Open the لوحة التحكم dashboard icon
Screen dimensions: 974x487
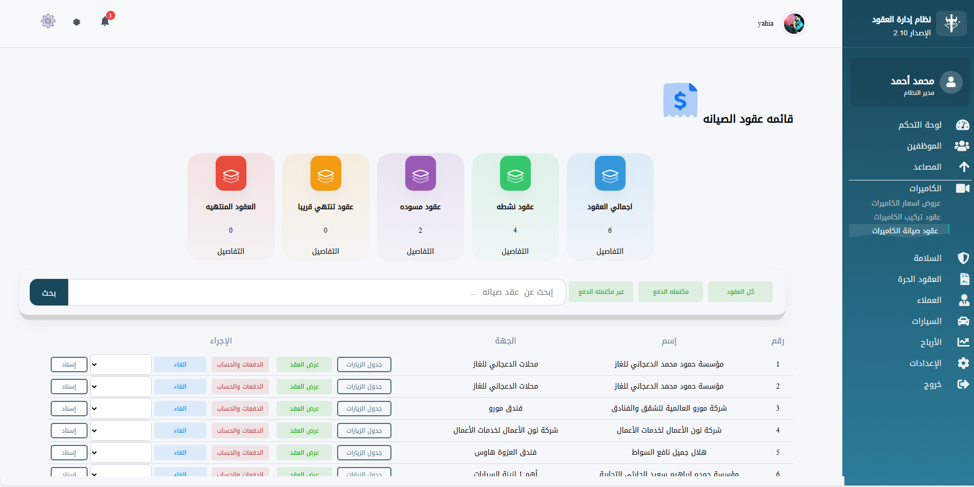click(963, 125)
